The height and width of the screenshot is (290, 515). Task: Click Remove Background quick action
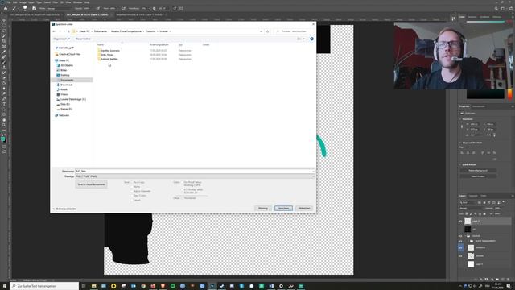478,171
